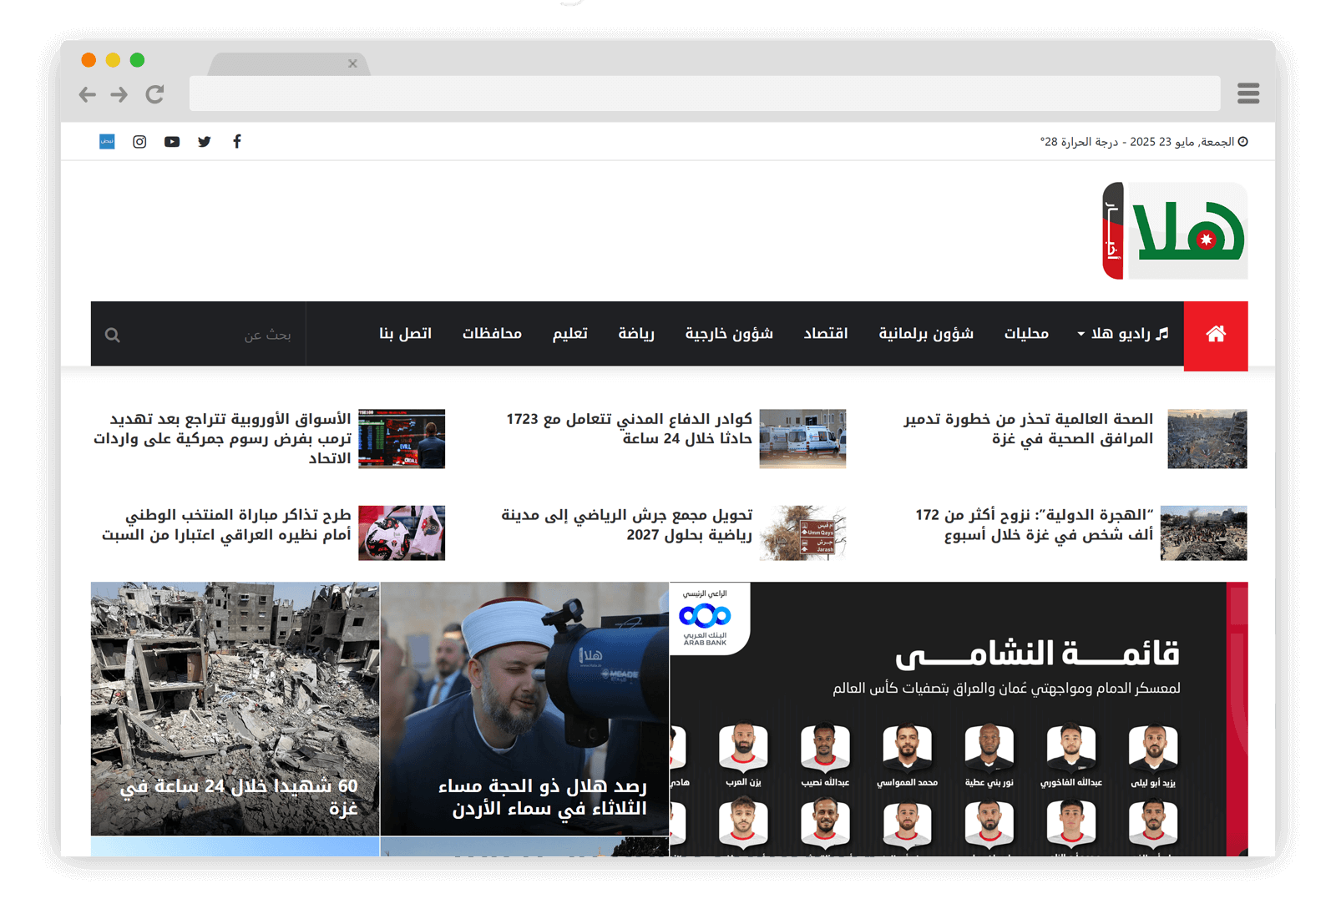The width and height of the screenshot is (1336, 919).
Task: Open 60 شهيدا خلال 24 ساعة story
Action: point(235,709)
